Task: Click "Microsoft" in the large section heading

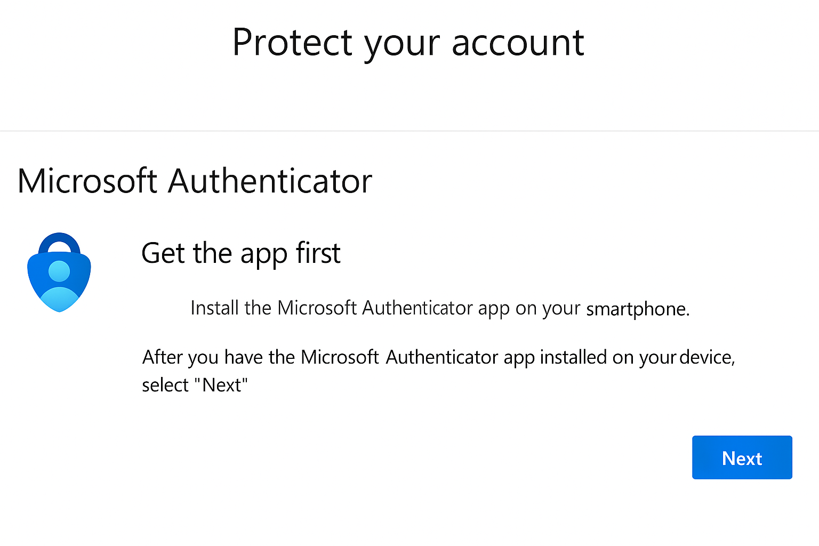Action: point(87,181)
